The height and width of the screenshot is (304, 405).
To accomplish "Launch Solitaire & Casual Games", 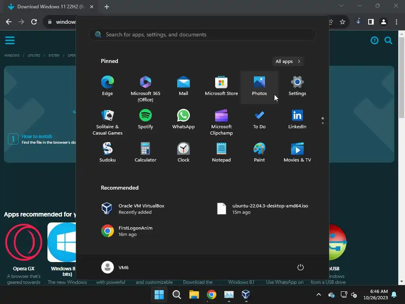I will (108, 122).
